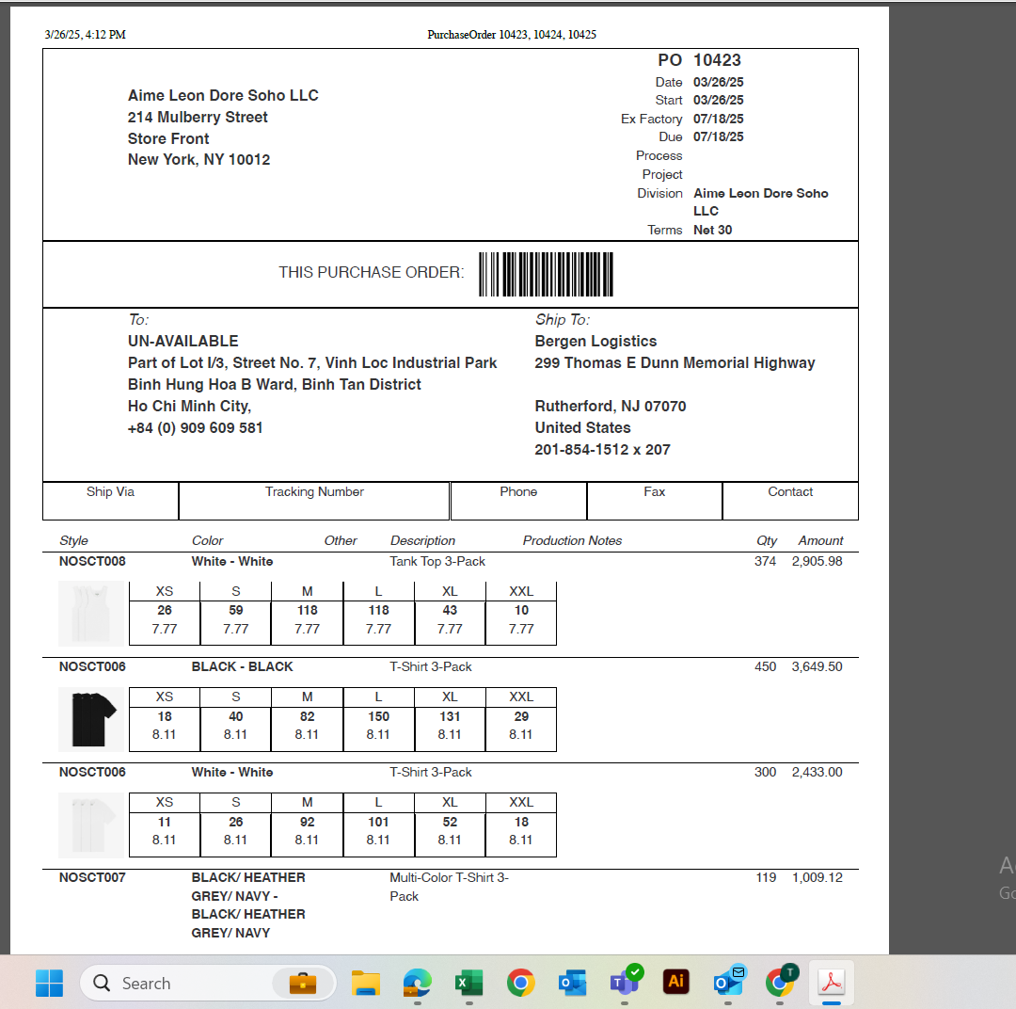Click the "THIS PURCHASE ORDER:" label
This screenshot has width=1016, height=1009.
[x=372, y=272]
